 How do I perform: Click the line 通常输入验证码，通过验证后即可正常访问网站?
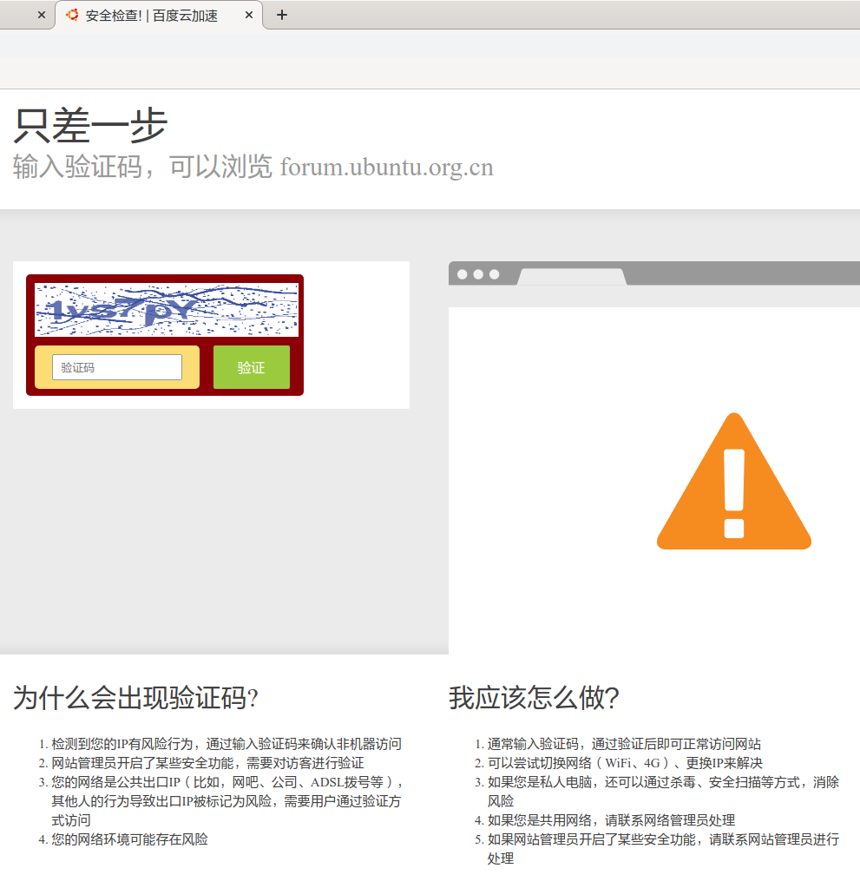625,744
